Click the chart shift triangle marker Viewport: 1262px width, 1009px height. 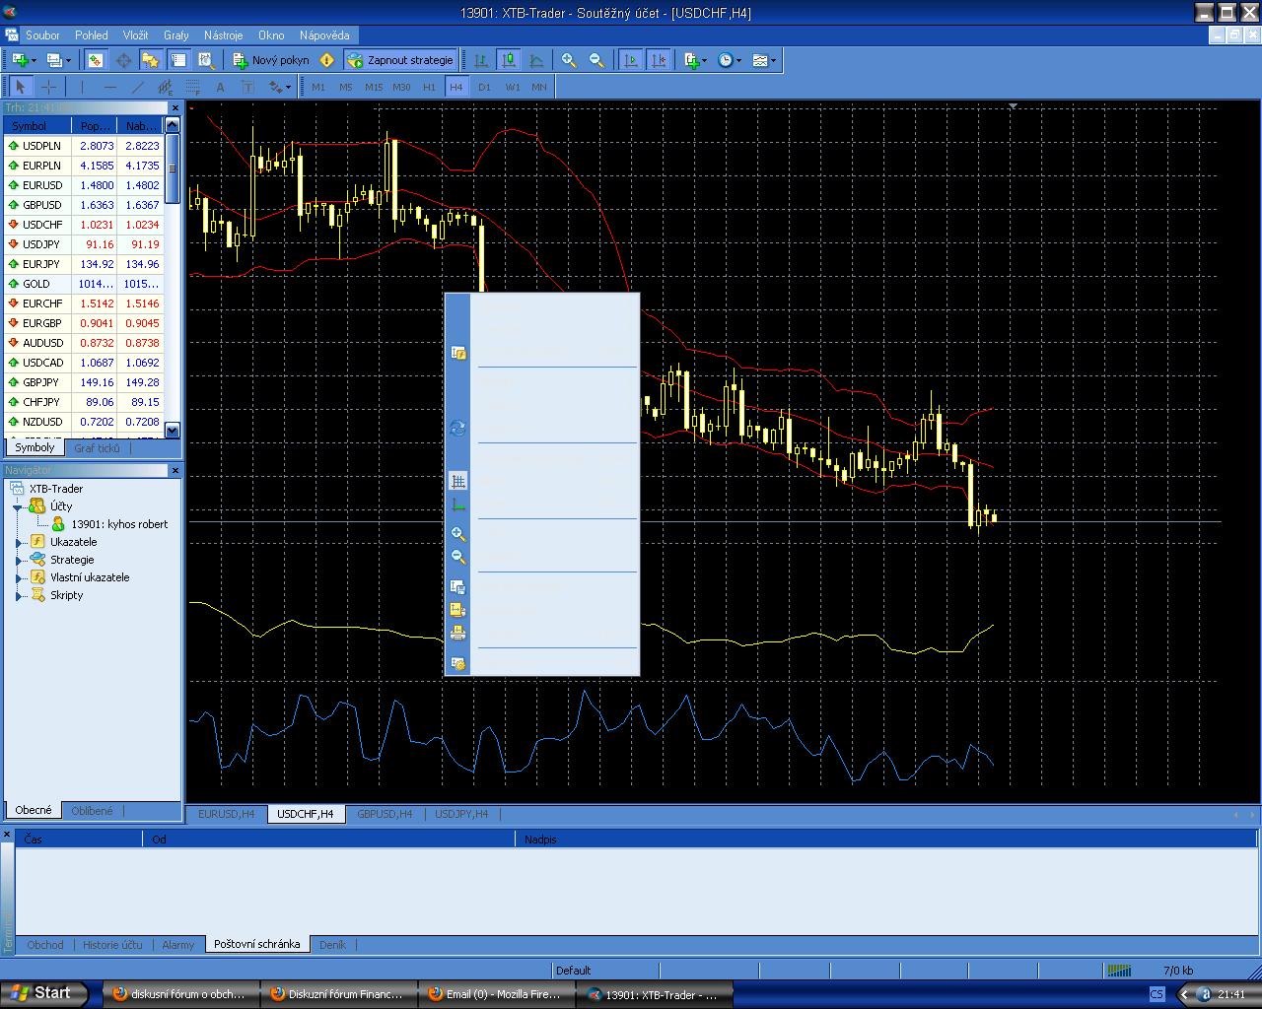pos(1013,106)
